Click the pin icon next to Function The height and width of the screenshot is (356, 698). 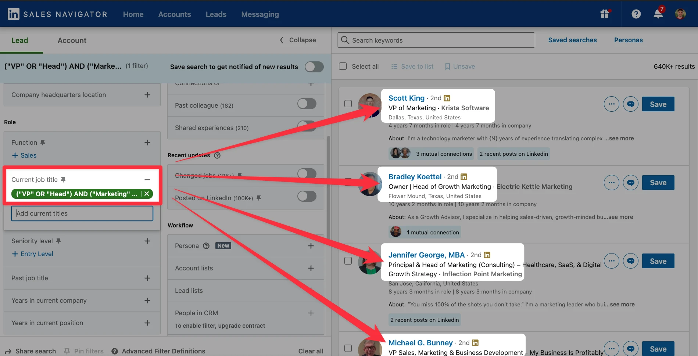(43, 143)
